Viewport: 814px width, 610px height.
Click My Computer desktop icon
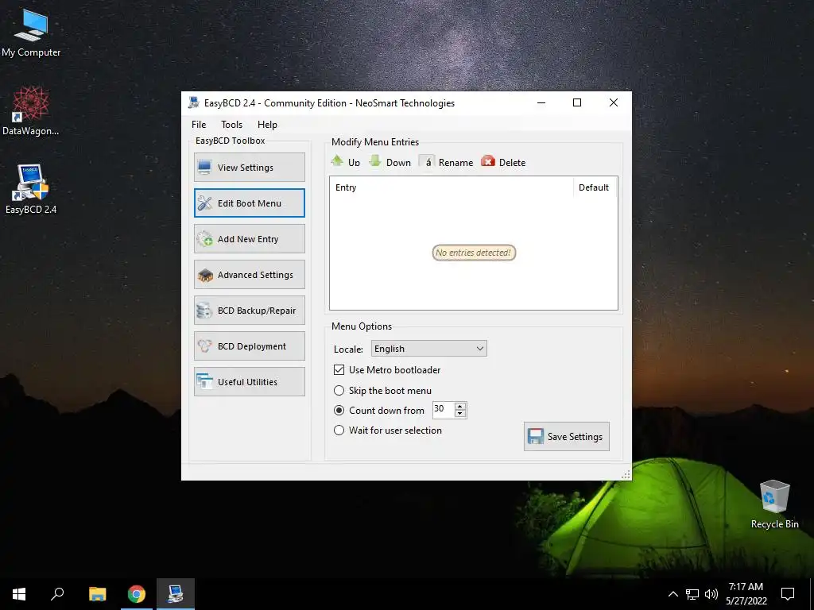click(31, 32)
